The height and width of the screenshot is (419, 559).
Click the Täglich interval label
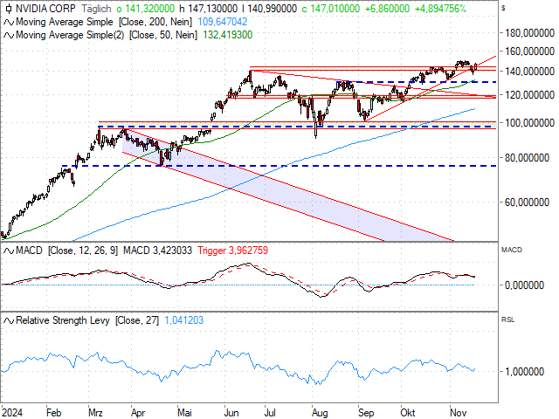(96, 9)
